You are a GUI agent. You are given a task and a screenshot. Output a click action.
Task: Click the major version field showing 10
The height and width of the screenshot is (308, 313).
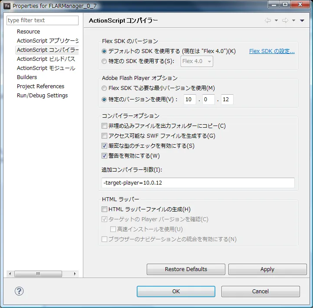[190, 99]
